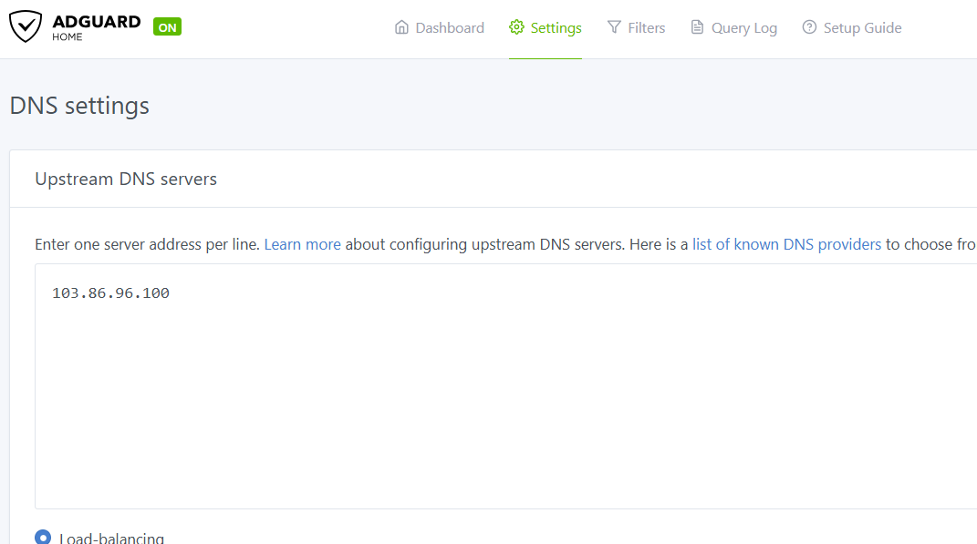Open the list of known DNS providers link
Screen dimensions: 977x544
point(786,244)
